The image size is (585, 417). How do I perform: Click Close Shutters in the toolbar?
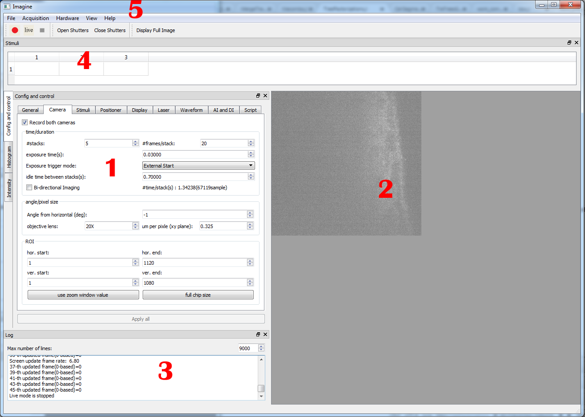pos(110,30)
